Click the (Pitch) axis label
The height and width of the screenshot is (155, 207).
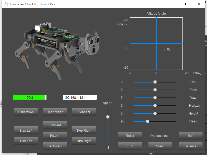pyautogui.click(x=122, y=24)
